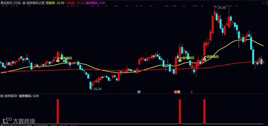Click the magenta 趋势筹码: 0.00 header value
This screenshot has height=126, width=268.
95,3
